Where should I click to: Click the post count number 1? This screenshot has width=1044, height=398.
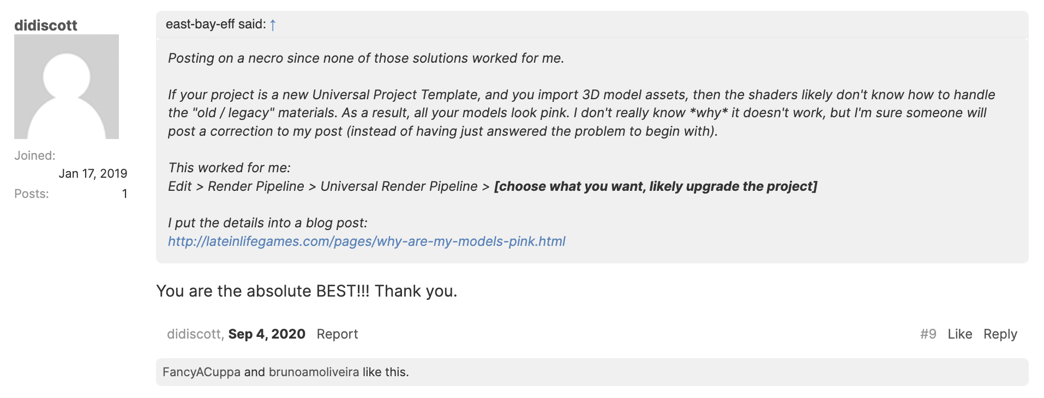(x=125, y=194)
